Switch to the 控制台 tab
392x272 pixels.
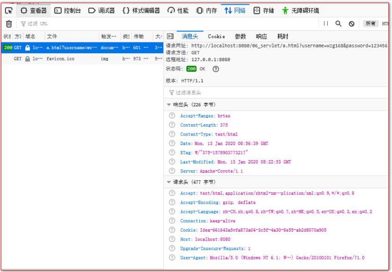tap(68, 10)
